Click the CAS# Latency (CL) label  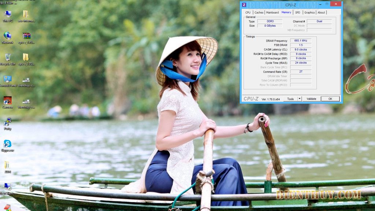pyautogui.click(x=275, y=49)
